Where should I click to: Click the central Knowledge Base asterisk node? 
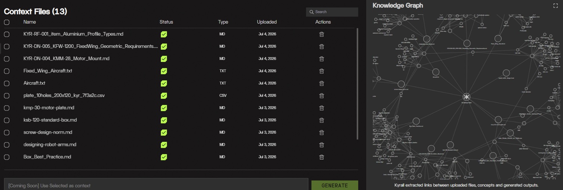(x=466, y=97)
